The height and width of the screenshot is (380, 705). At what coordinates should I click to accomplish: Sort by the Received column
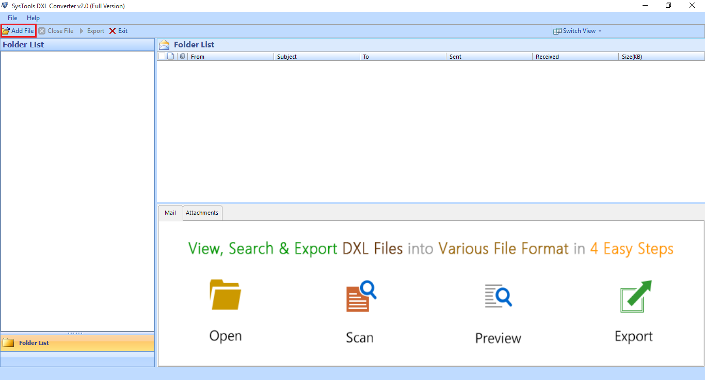(575, 57)
